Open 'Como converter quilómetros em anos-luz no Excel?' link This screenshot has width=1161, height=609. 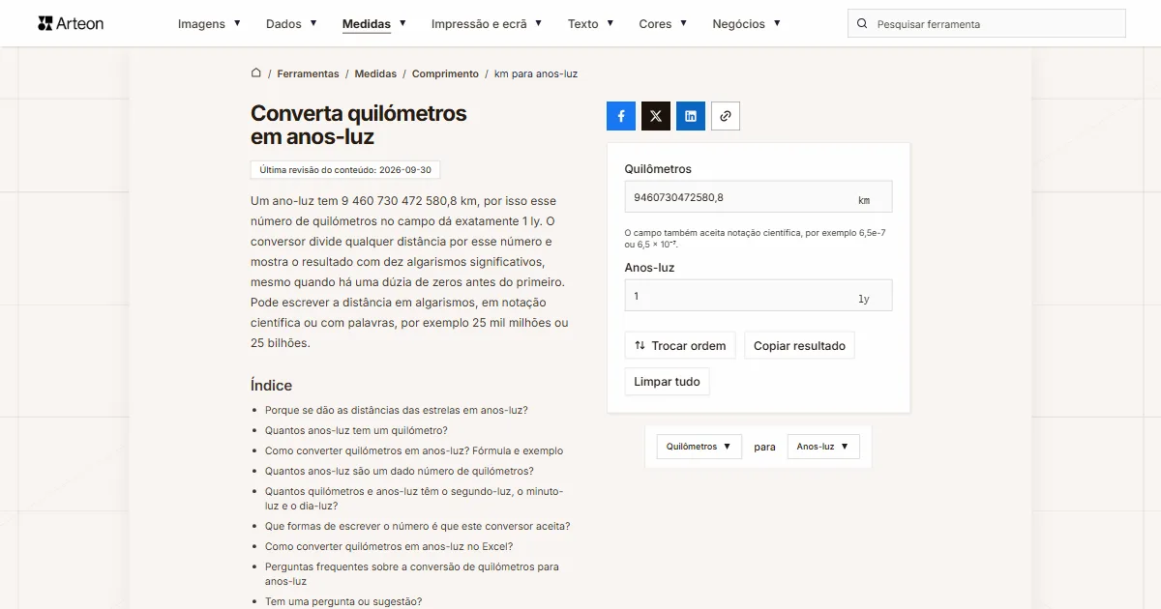pos(389,546)
